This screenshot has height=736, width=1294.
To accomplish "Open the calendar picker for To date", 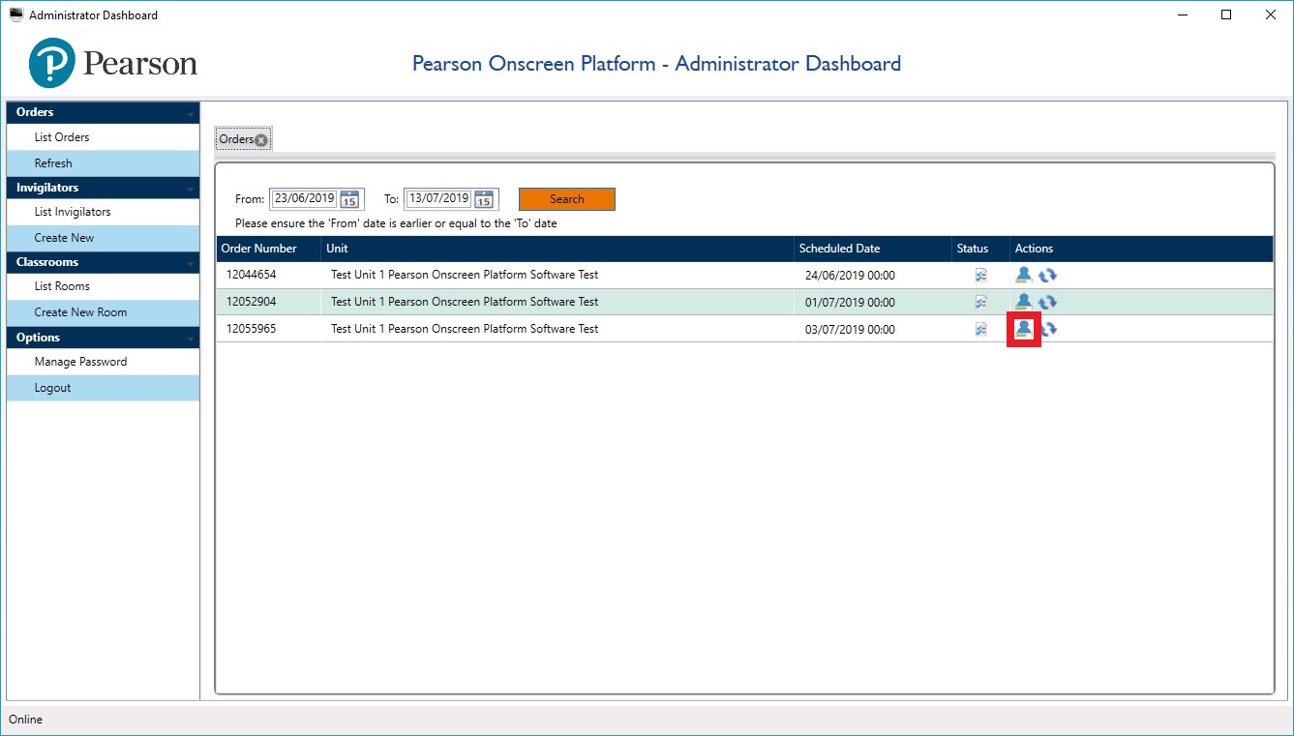I will pyautogui.click(x=484, y=199).
